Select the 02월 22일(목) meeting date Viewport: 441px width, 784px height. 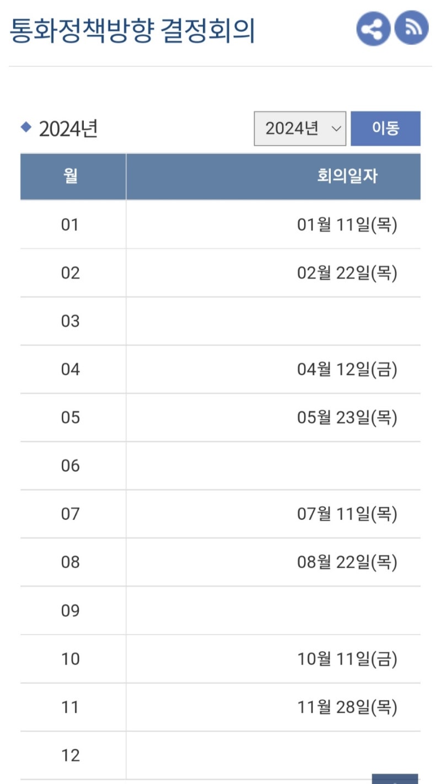click(347, 273)
